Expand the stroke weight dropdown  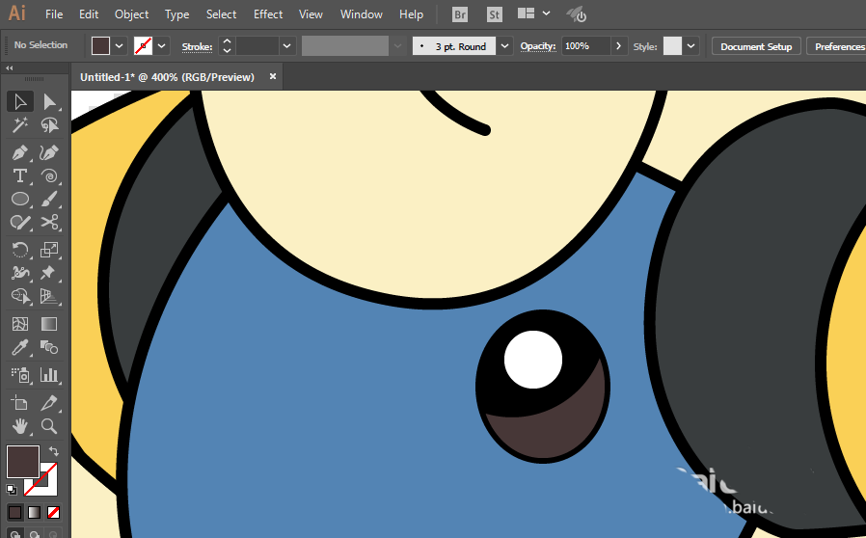click(286, 46)
